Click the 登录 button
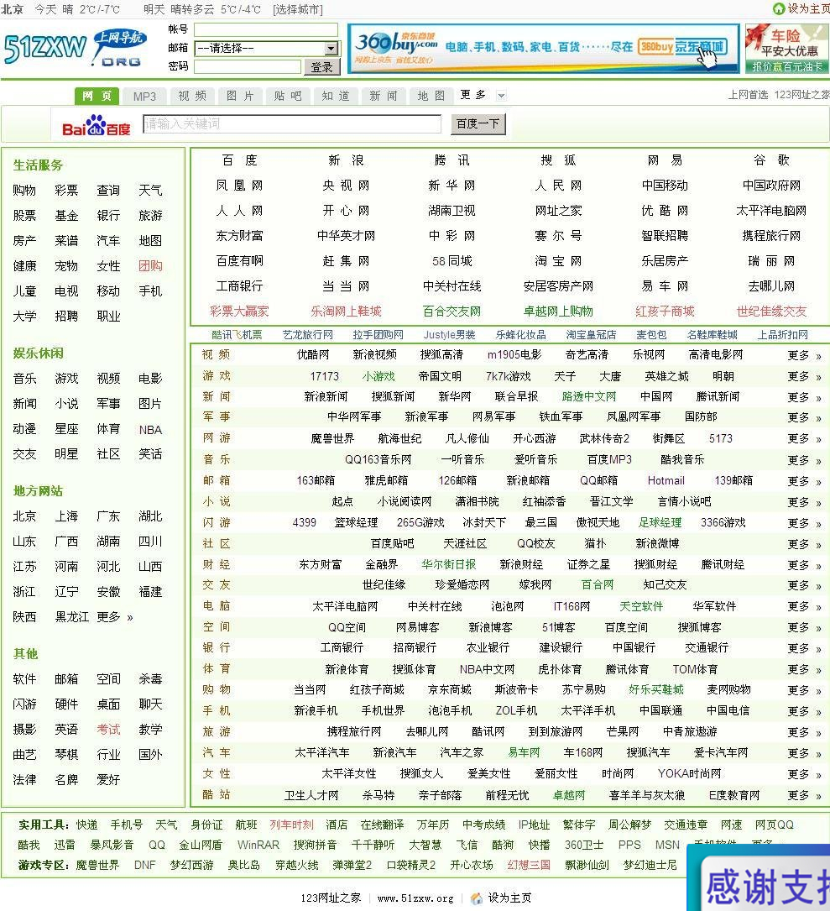 321,67
